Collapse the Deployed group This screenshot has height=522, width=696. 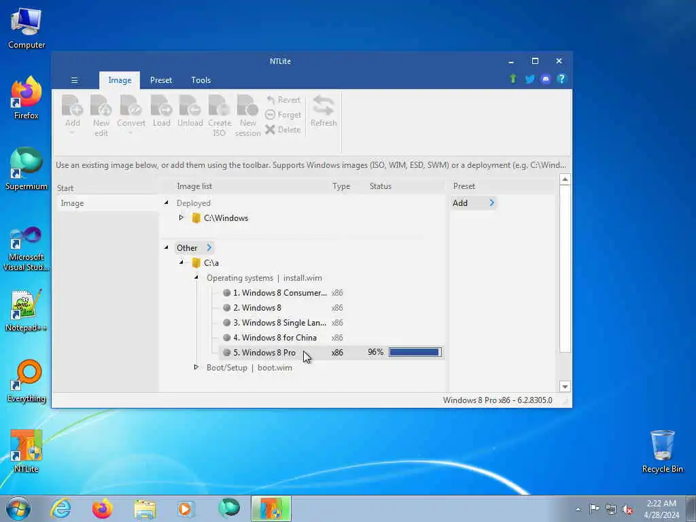[x=167, y=203]
